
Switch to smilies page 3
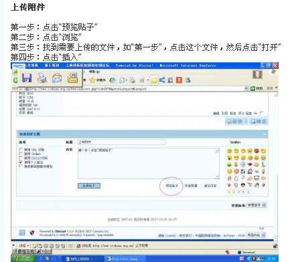[x=238, y=192]
